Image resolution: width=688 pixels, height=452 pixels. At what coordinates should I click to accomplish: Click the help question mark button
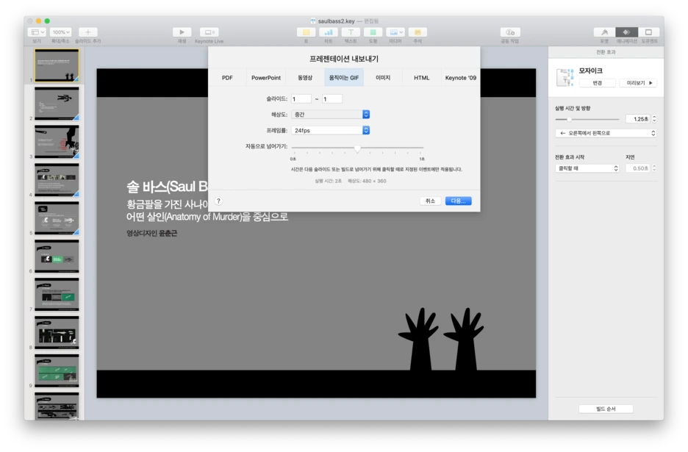pos(218,201)
